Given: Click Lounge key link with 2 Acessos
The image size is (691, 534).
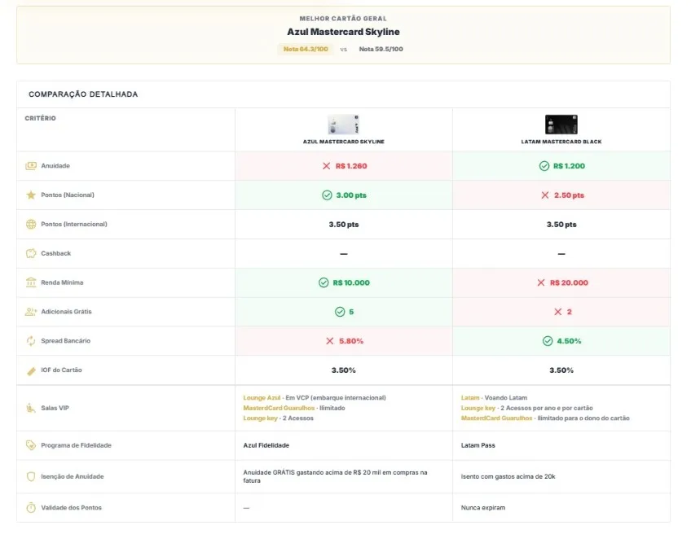Looking at the screenshot, I should pos(261,418).
